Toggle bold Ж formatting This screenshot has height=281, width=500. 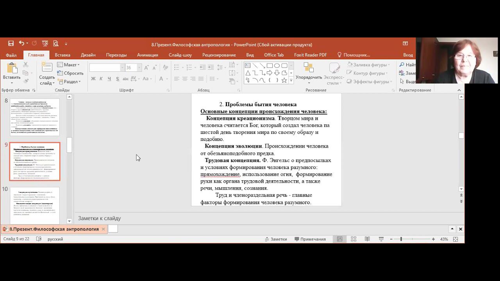point(93,78)
